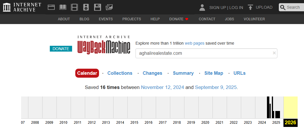
Task: Select year 2022 on the timeline
Action: [234, 123]
